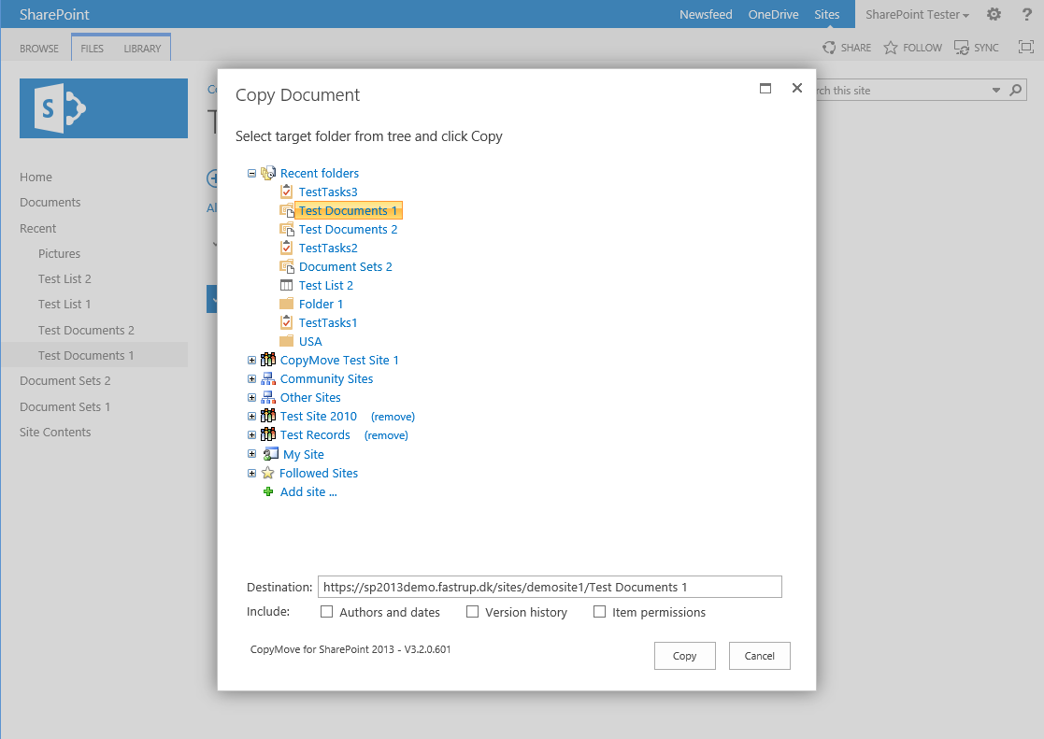Viewport: 1044px width, 739px height.
Task: Open the SharePoint Tester user menu
Action: click(917, 14)
